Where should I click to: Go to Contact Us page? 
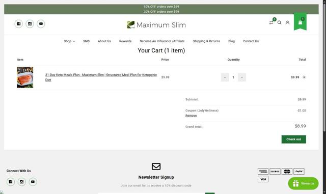point(251,41)
